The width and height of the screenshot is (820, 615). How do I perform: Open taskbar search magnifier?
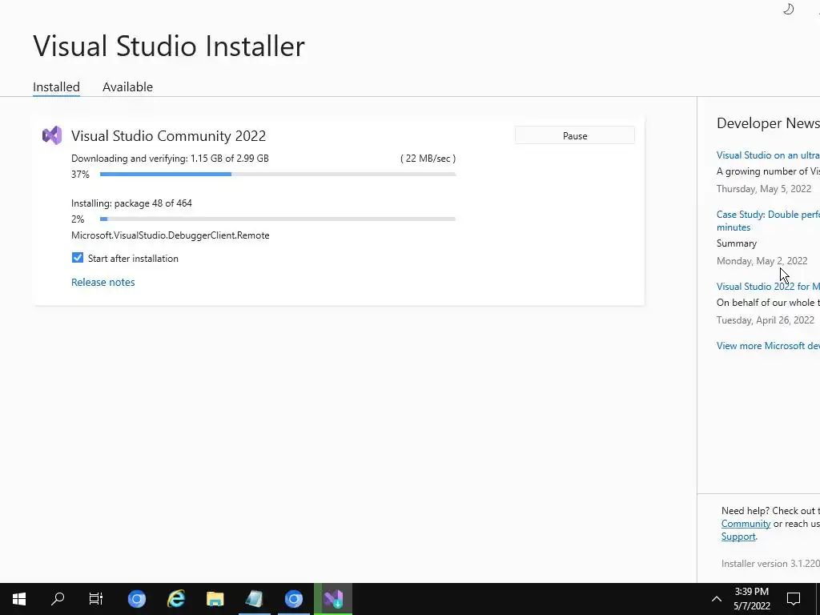(58, 599)
